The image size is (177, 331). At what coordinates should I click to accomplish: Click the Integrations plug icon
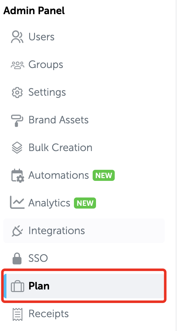[x=17, y=230]
